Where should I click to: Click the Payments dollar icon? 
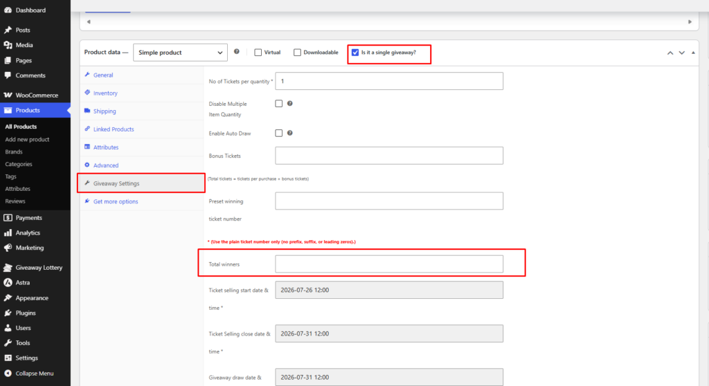coord(8,217)
